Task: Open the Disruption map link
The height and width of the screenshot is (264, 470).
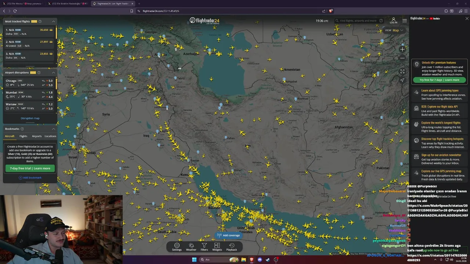Action: point(30,118)
